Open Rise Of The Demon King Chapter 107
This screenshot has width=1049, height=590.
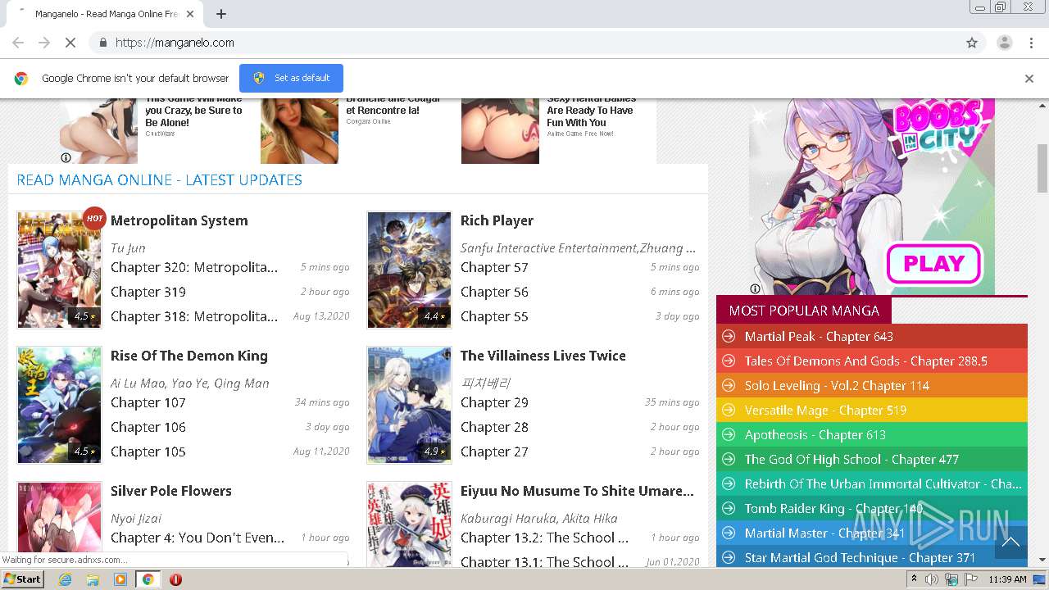pyautogui.click(x=148, y=402)
